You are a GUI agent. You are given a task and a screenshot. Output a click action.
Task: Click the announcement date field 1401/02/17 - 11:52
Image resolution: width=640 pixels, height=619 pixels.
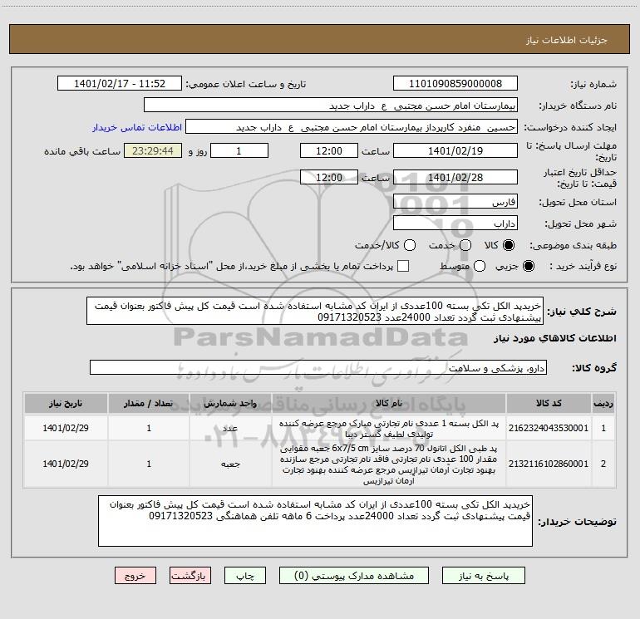[x=120, y=84]
